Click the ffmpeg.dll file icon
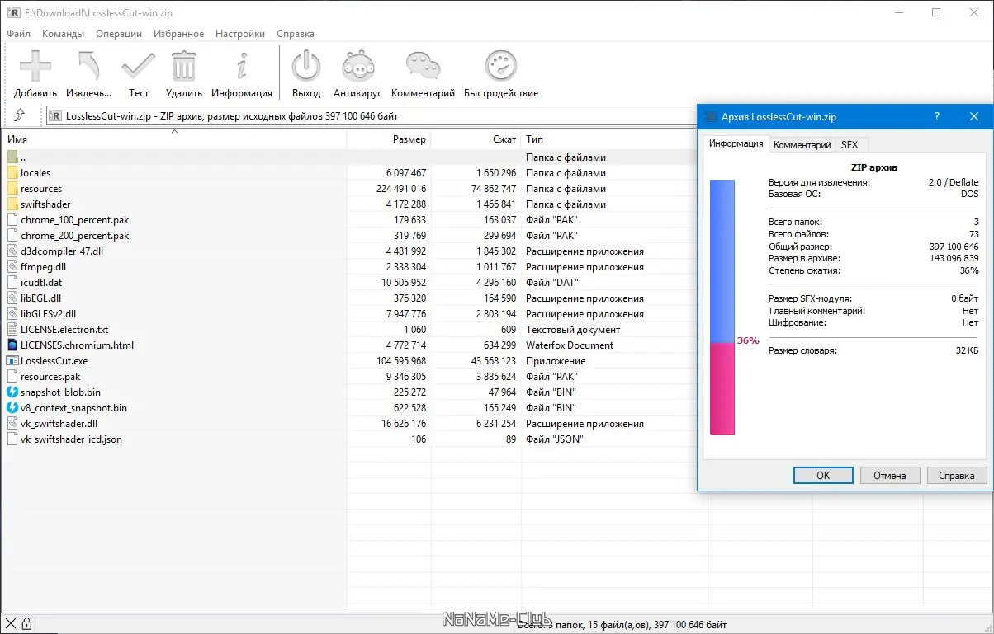994x634 pixels. point(12,267)
